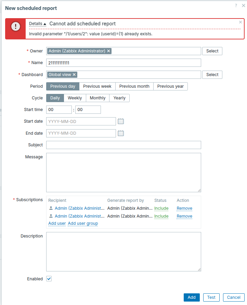Viewport: 247px width, 305px height.
Task: Close the New scheduled report dialog
Action: [x=243, y=6]
